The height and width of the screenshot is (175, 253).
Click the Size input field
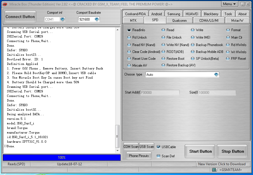click(217, 93)
